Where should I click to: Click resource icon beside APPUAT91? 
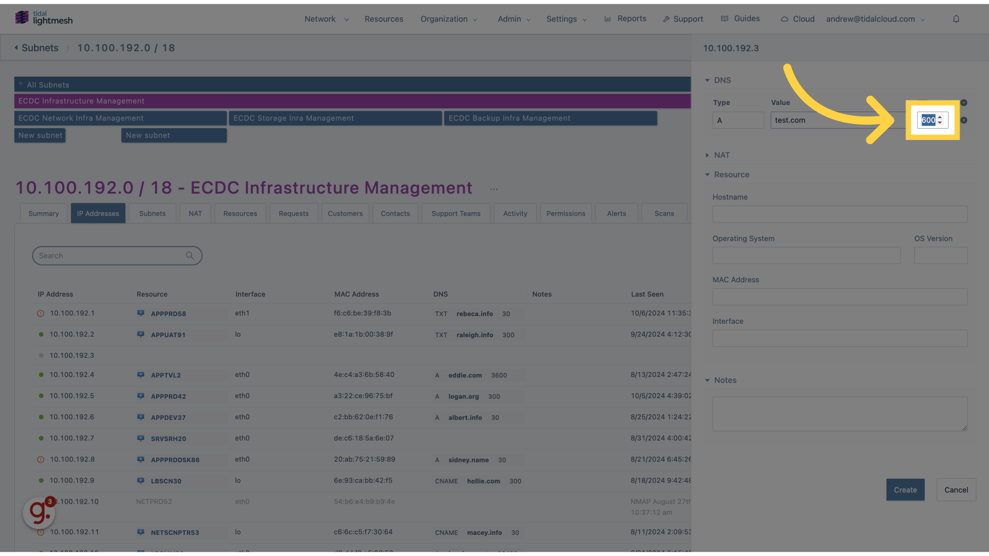pos(141,334)
